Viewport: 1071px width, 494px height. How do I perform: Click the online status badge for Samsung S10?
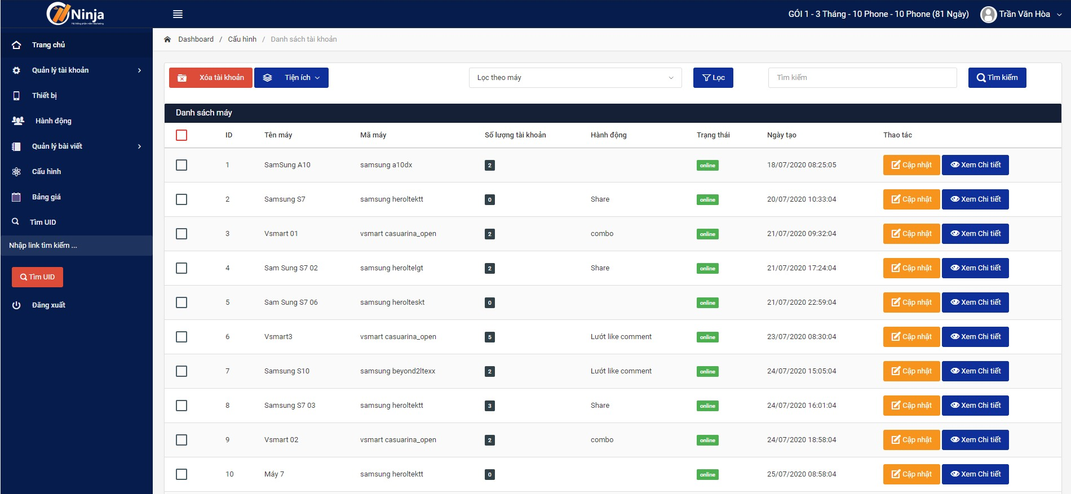pos(707,372)
